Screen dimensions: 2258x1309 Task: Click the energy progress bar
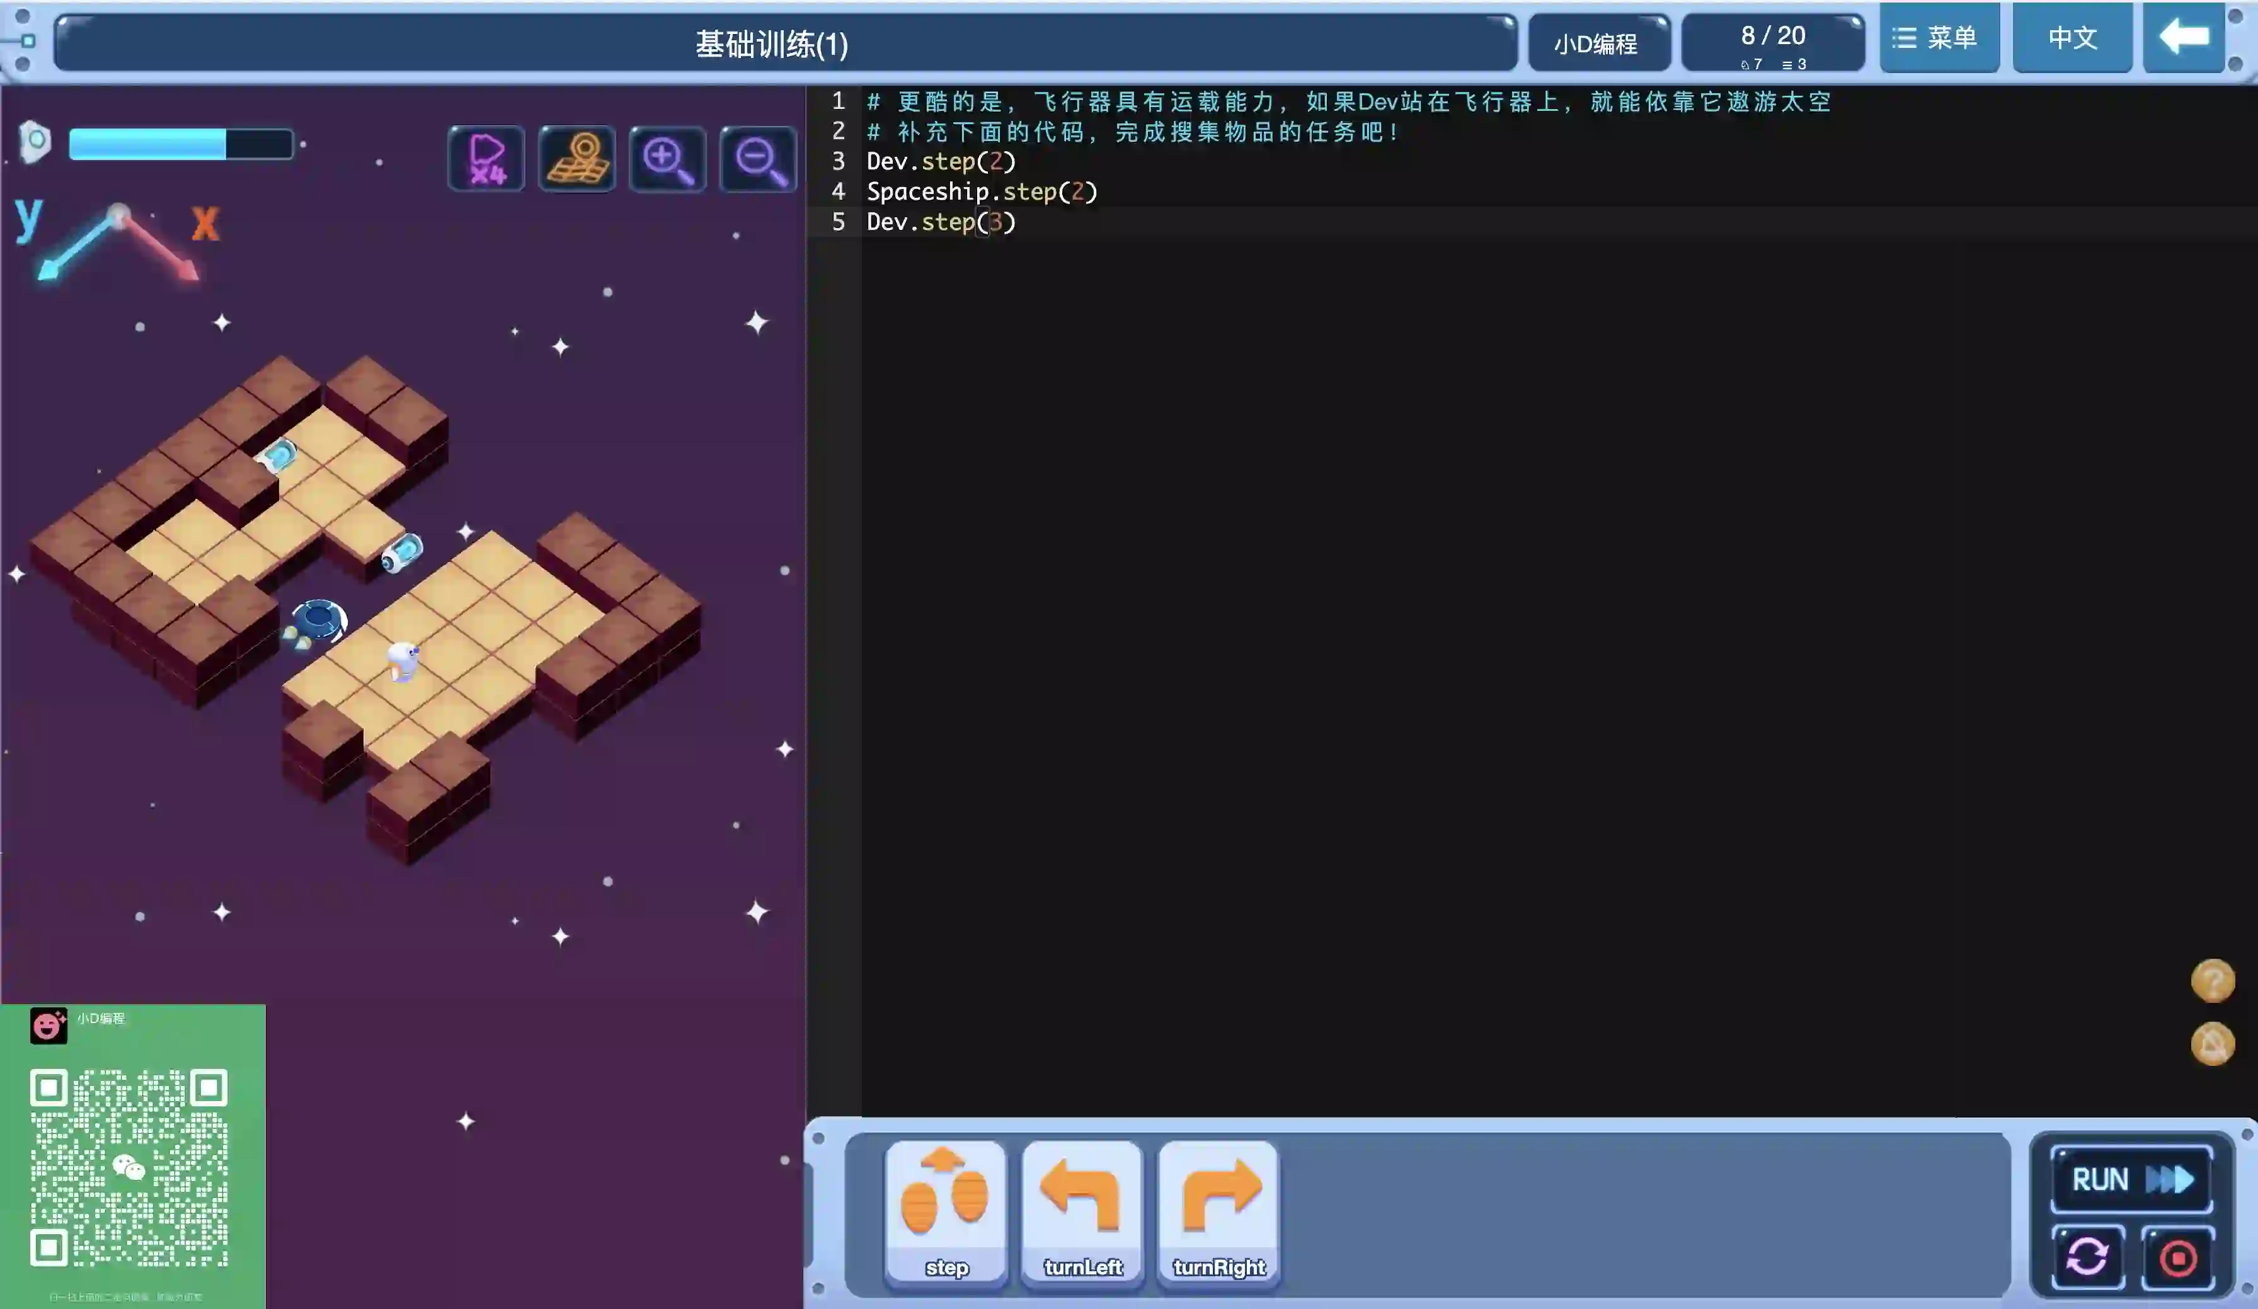coord(180,144)
